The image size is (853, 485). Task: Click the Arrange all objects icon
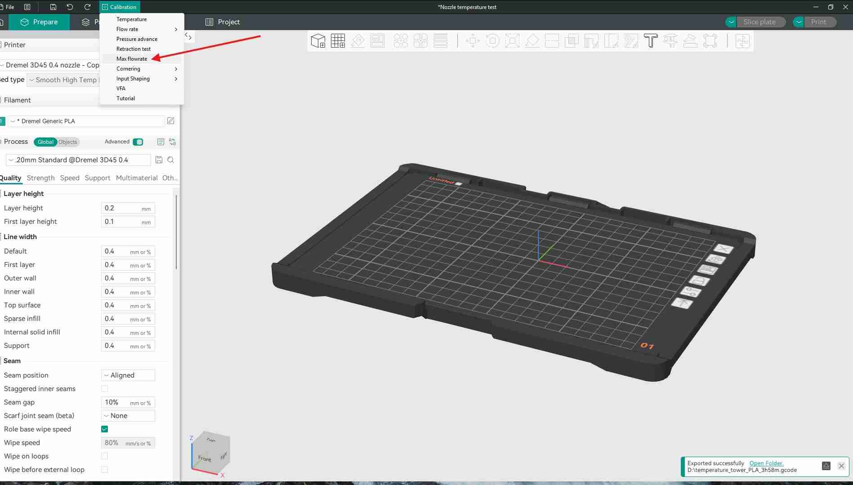[x=378, y=41]
